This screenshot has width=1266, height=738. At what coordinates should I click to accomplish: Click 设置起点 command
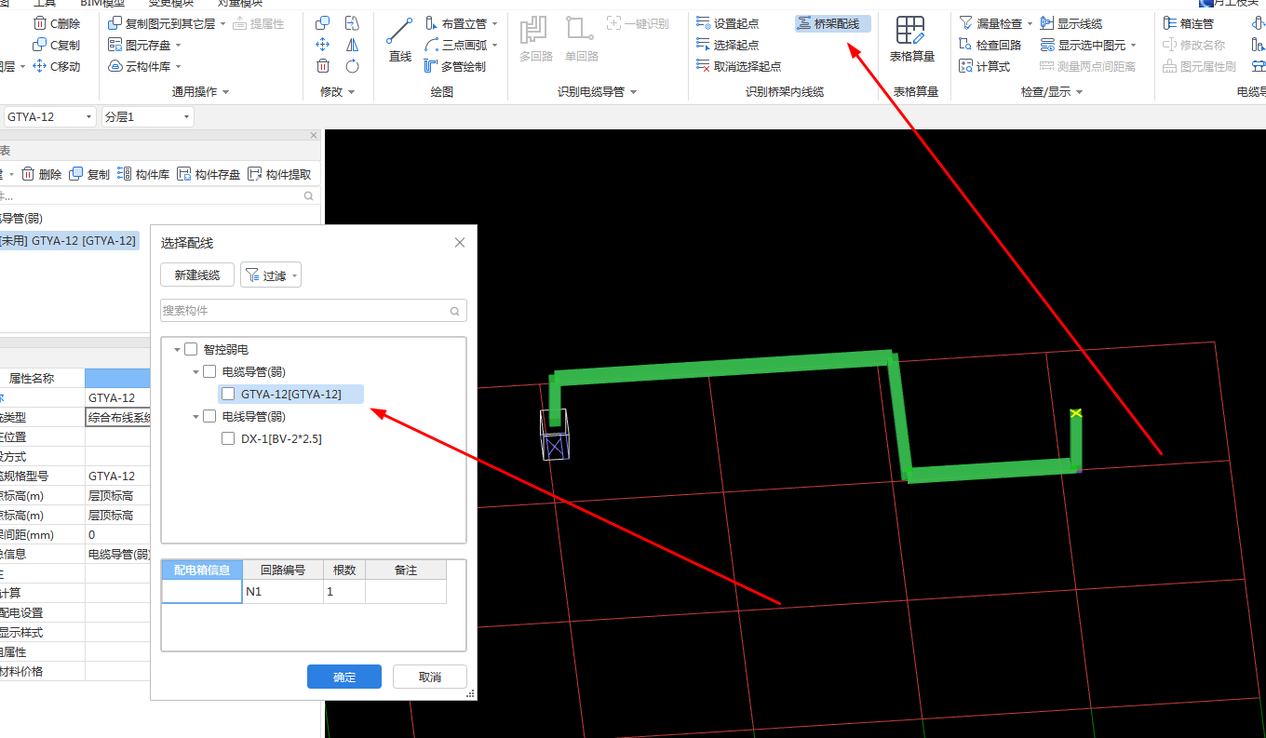pos(727,23)
